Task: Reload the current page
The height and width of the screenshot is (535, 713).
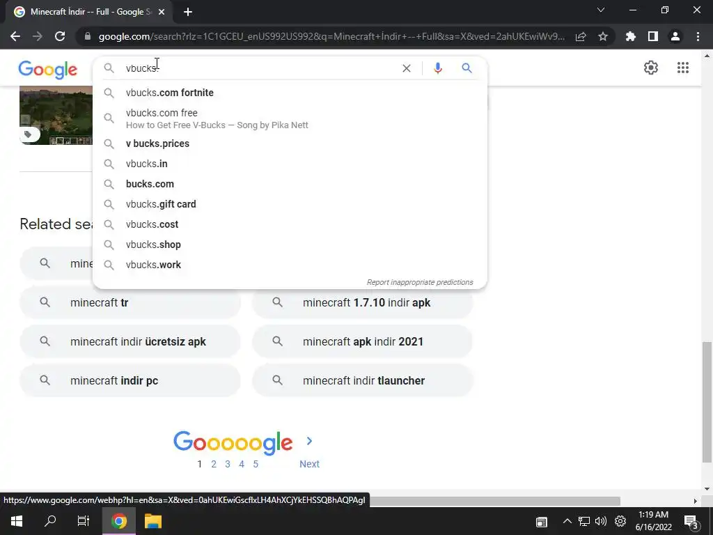Action: (60, 36)
